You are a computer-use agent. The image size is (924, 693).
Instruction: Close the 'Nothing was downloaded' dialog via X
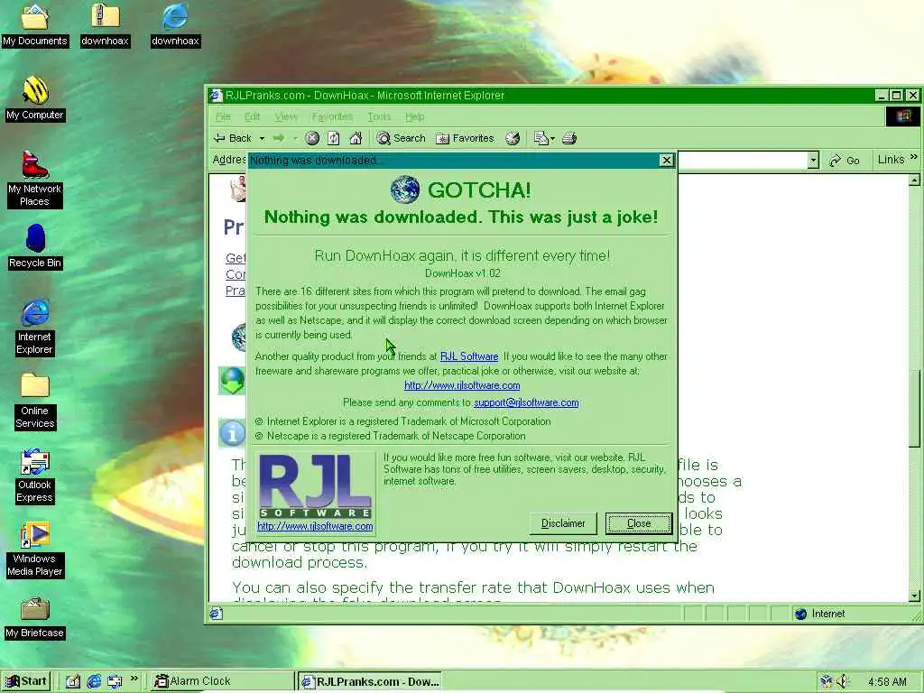(x=667, y=160)
